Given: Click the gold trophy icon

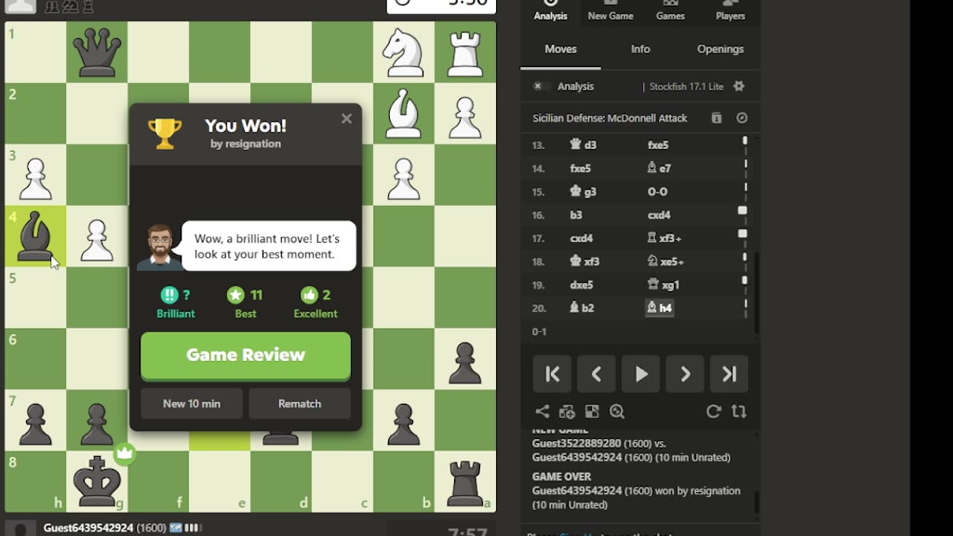Looking at the screenshot, I should coord(165,134).
